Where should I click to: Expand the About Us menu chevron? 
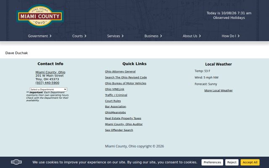(200, 36)
